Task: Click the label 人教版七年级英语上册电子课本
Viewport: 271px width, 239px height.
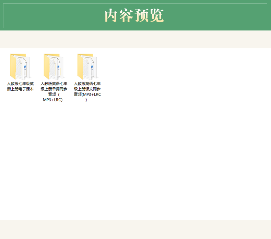Action: point(20,86)
